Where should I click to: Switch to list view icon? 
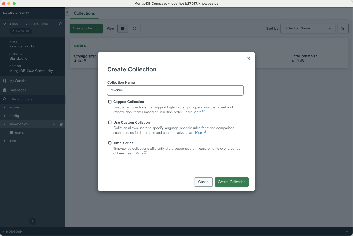[123, 28]
